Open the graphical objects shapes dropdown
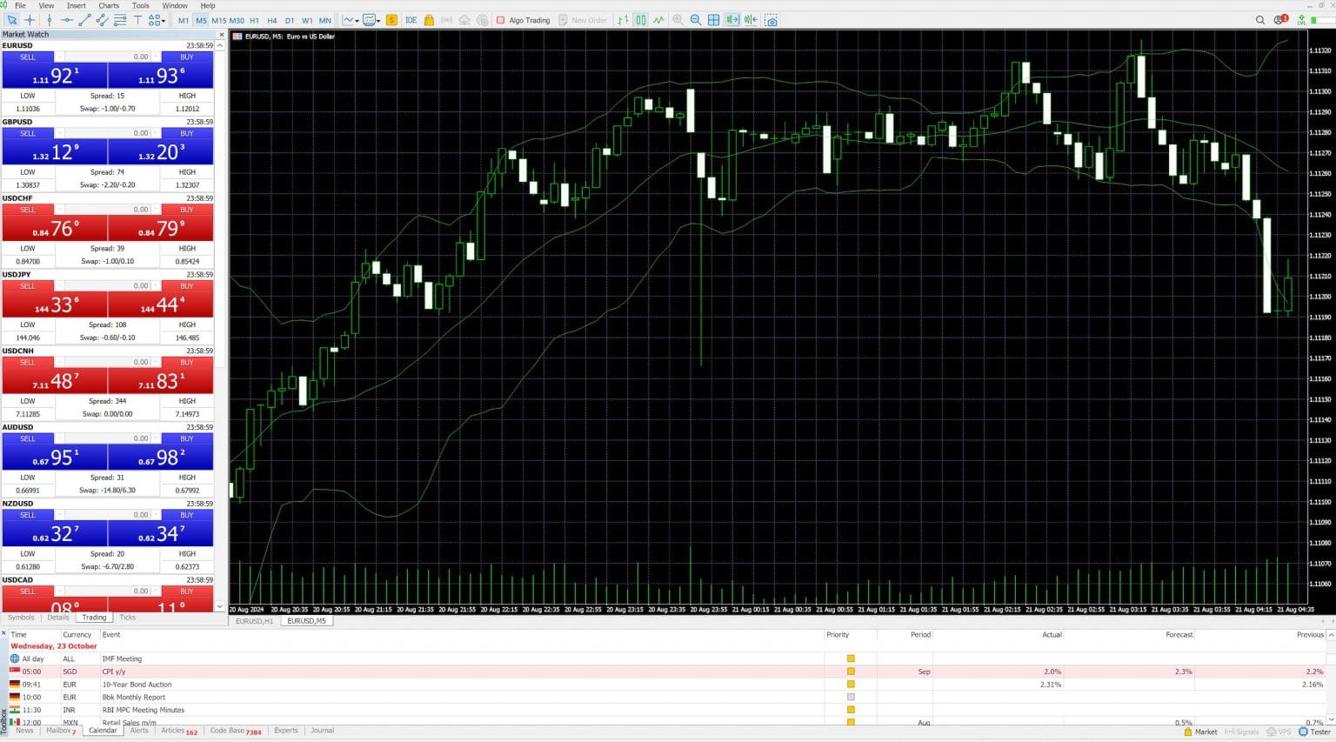Image resolution: width=1336 pixels, height=742 pixels. coord(157,20)
